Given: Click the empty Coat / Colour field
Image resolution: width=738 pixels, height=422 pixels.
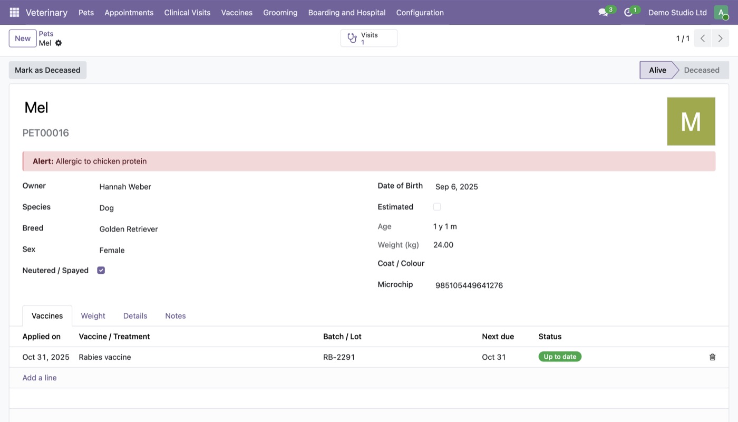Looking at the screenshot, I should pos(574,264).
